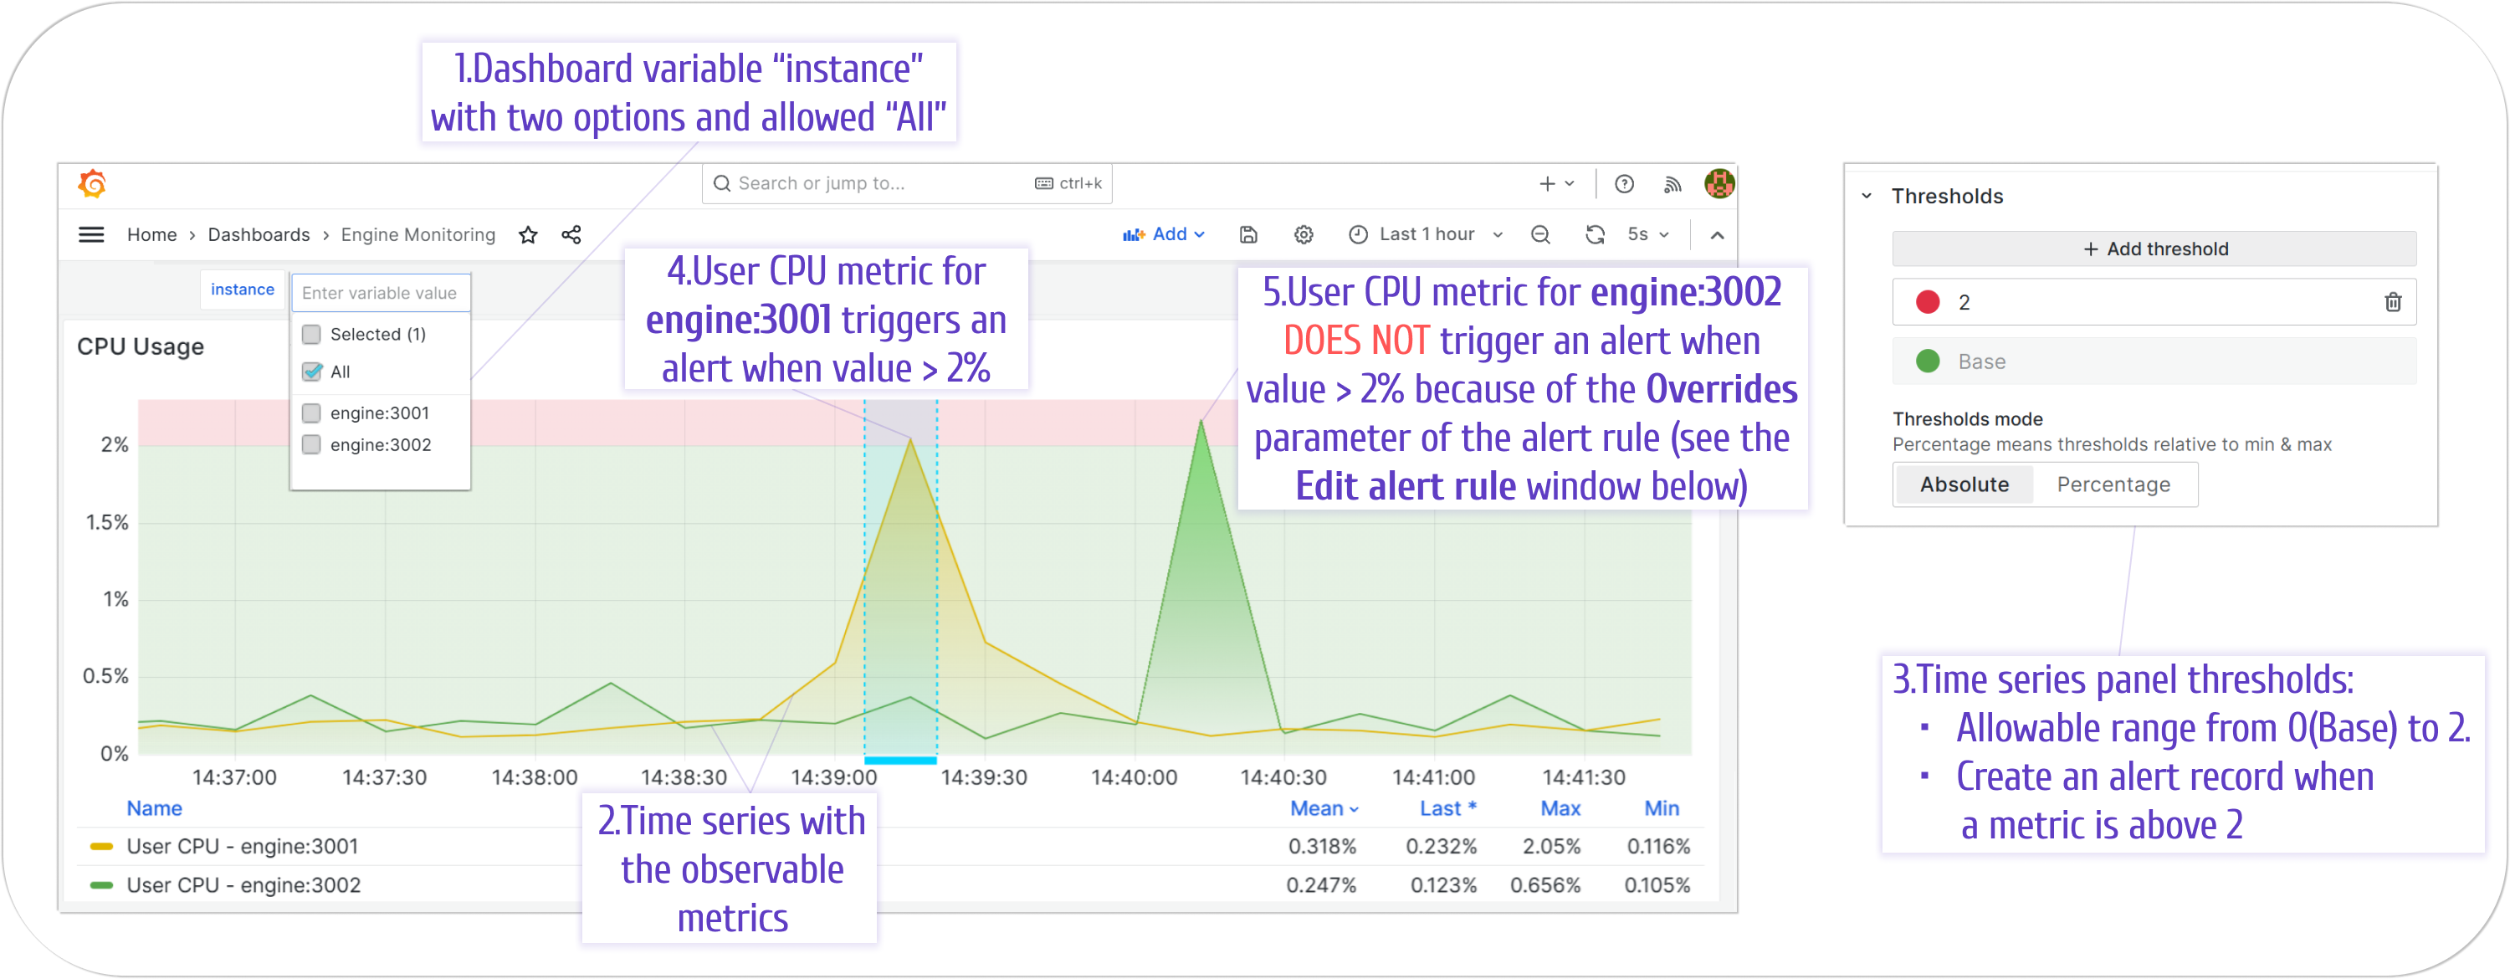Toggle User CPU - engine:3002 legend series
Viewport: 2510px width, 979px height.
[x=243, y=885]
